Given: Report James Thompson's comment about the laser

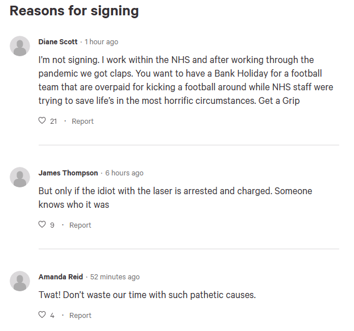Looking at the screenshot, I should (80, 225).
